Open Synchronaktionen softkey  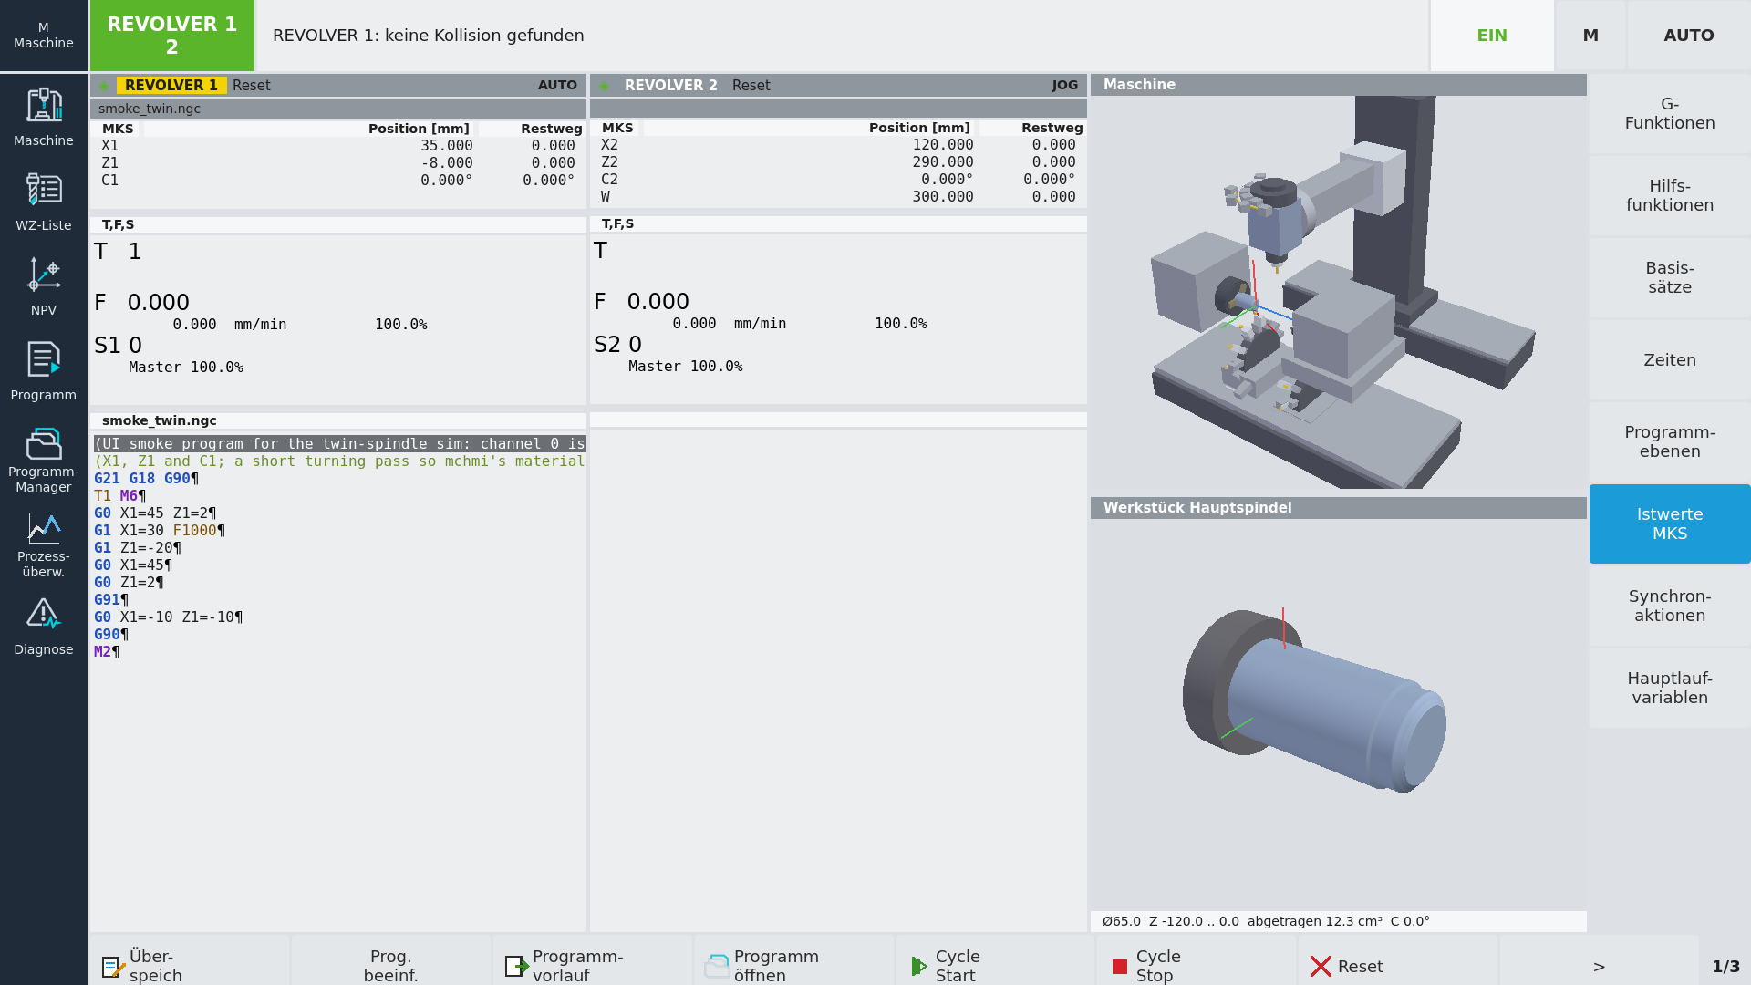tap(1670, 606)
